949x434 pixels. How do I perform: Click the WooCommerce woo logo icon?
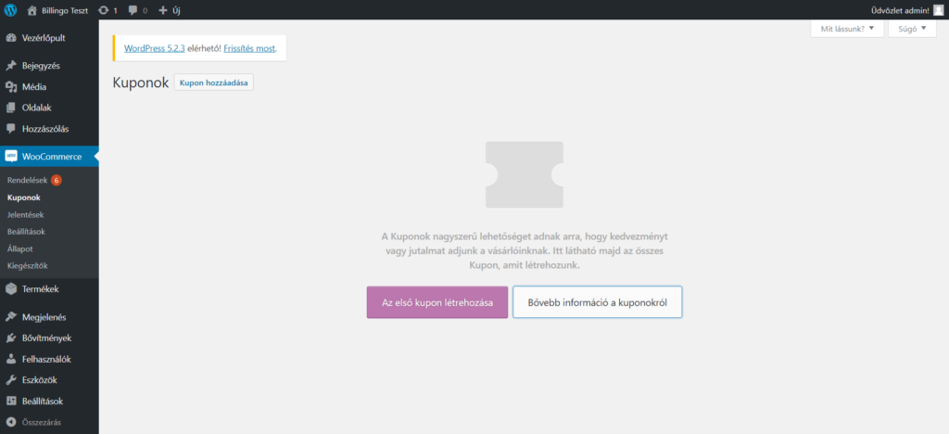click(10, 157)
